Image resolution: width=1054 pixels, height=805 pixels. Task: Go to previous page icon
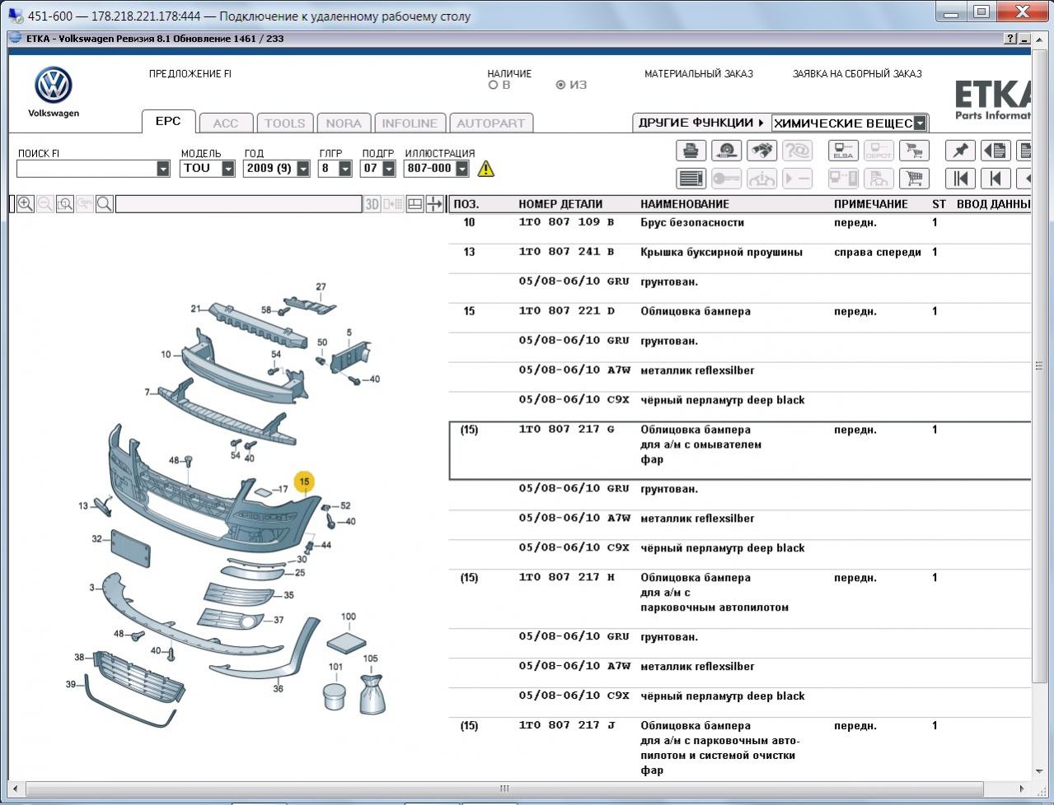point(995,178)
